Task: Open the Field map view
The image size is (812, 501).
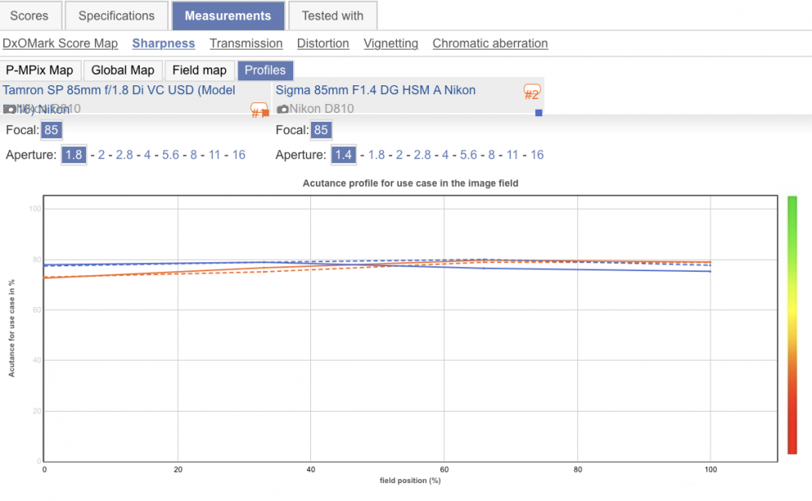Action: (200, 71)
